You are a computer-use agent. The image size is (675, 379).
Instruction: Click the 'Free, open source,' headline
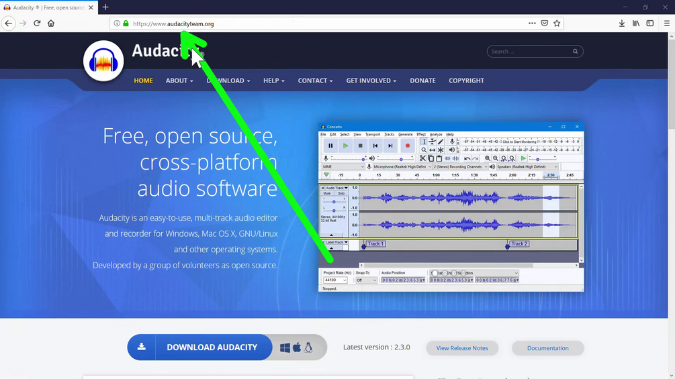coord(190,136)
